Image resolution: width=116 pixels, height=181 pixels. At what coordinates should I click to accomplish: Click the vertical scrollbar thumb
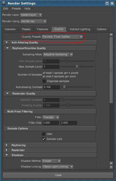click(x=111, y=70)
